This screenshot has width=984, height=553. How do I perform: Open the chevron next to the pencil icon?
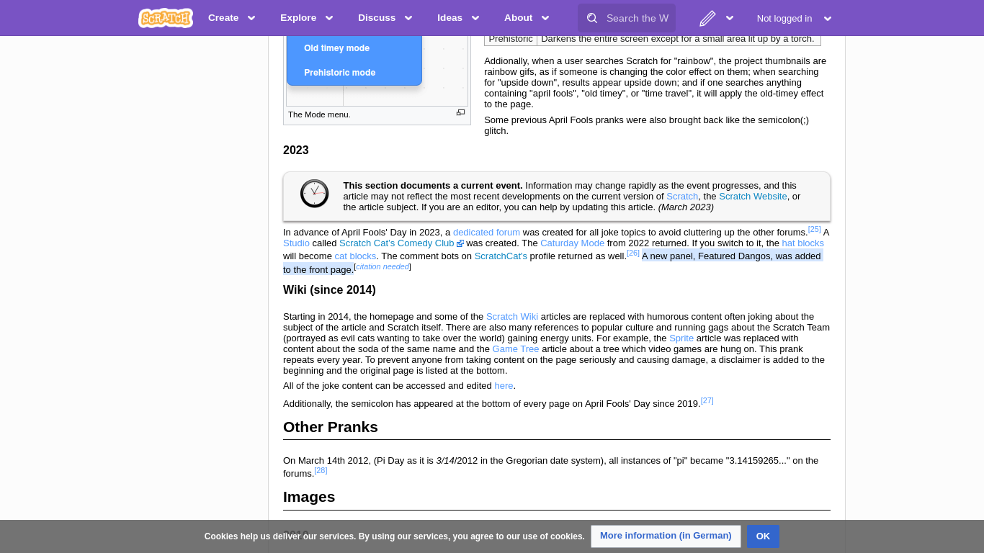click(730, 17)
